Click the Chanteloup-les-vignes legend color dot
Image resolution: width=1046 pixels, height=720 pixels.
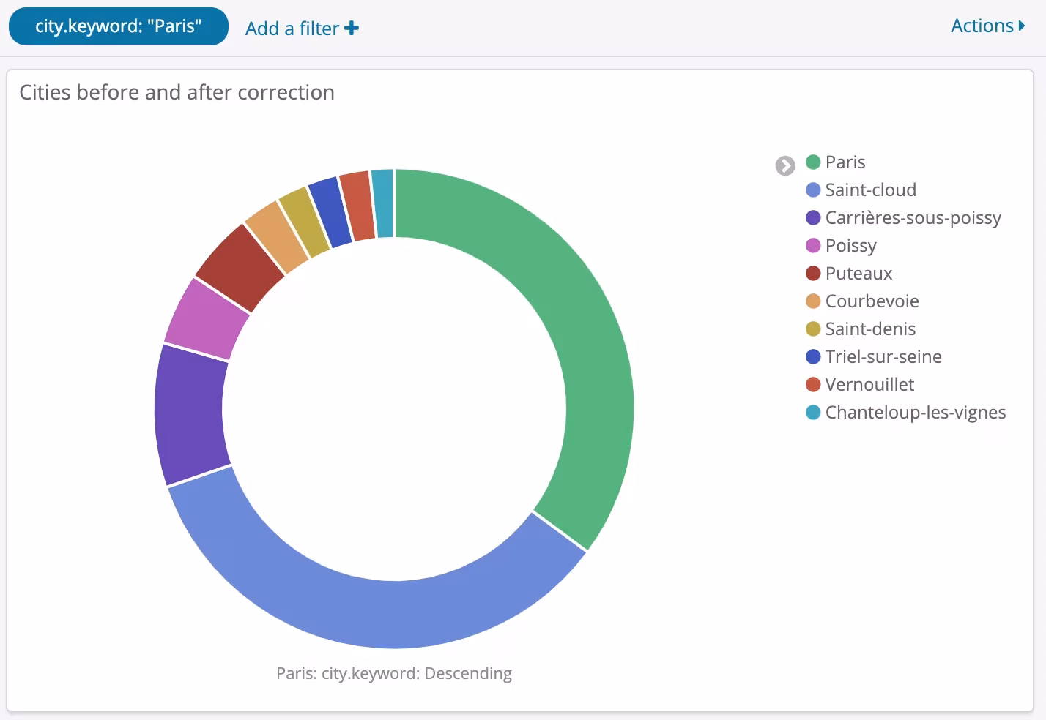(x=812, y=413)
